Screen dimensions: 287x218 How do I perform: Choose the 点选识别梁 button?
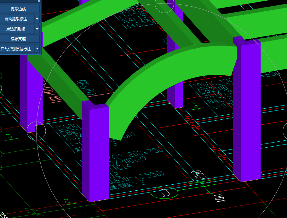click(17, 29)
